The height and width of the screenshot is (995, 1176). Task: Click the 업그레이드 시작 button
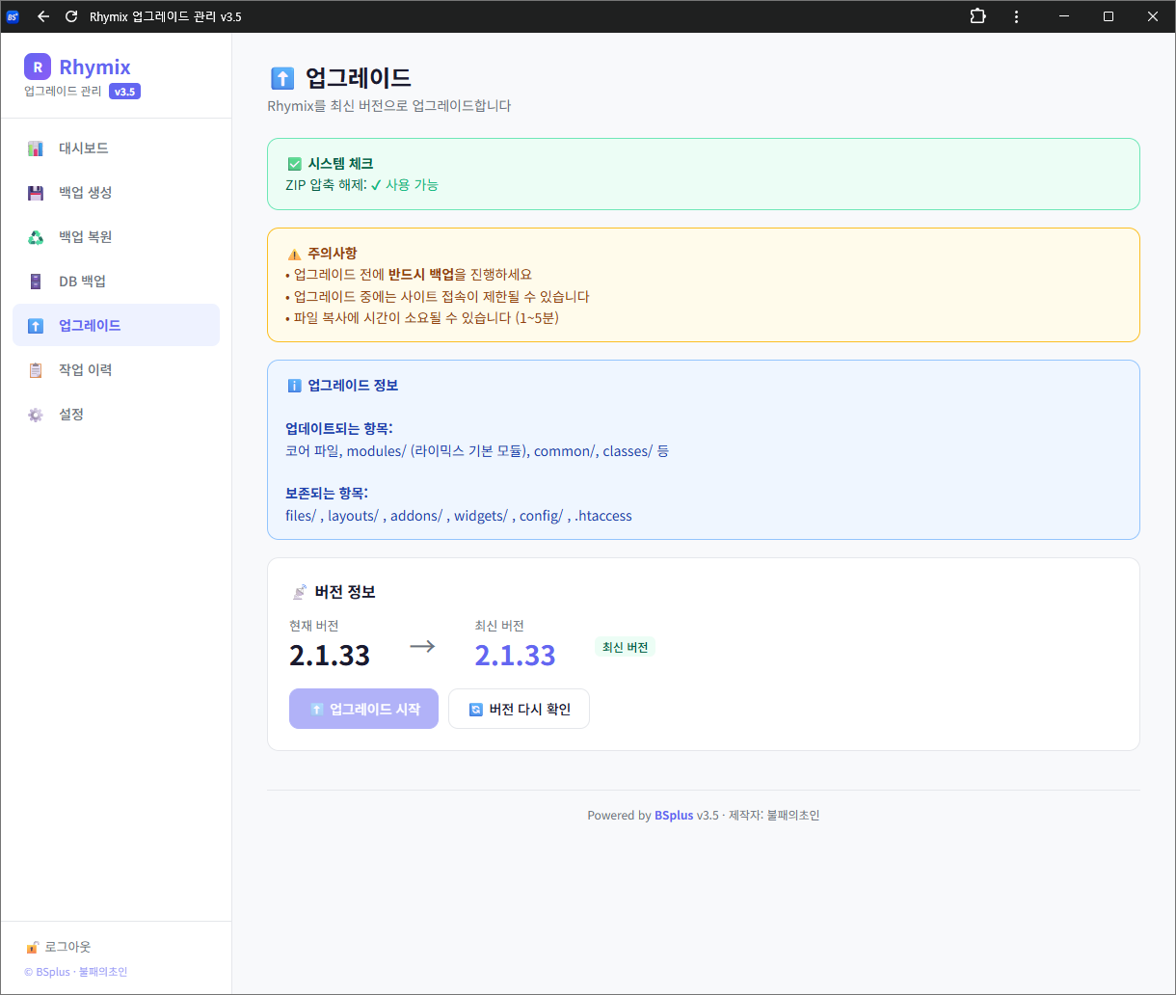(x=363, y=709)
